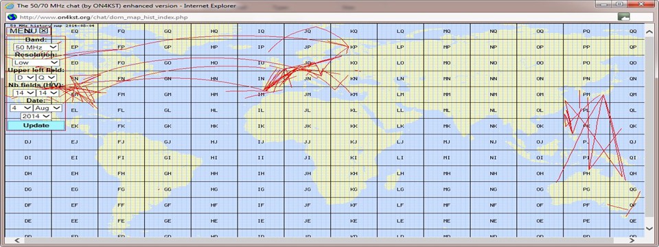The image size is (659, 247).
Task: Open the Band 50 MHz dropdown
Action: (x=36, y=47)
